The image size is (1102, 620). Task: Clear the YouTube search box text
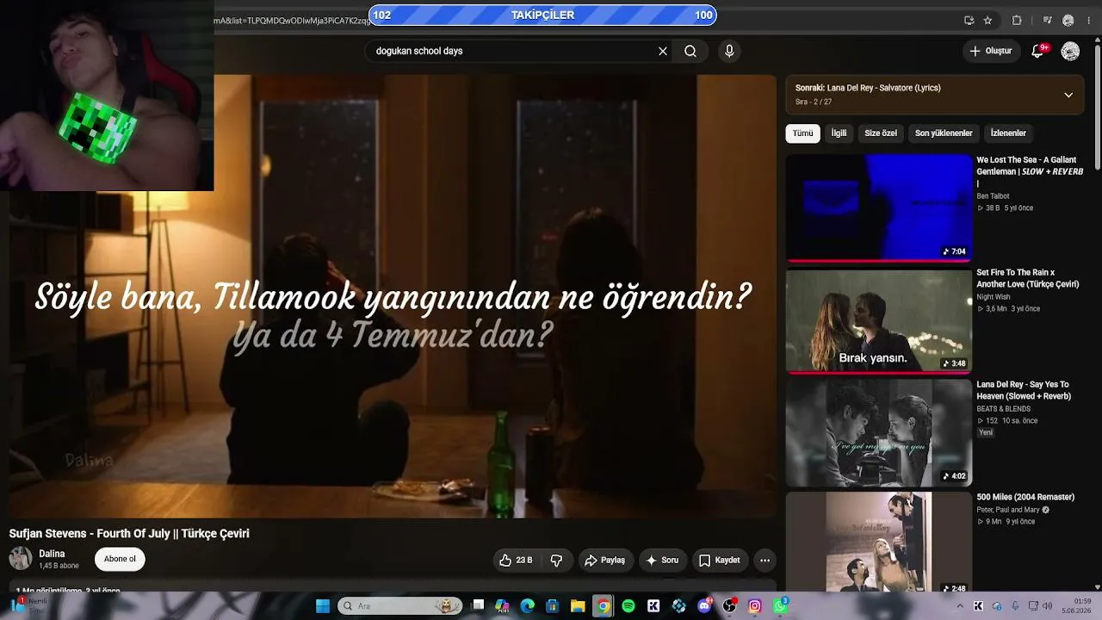coord(663,51)
